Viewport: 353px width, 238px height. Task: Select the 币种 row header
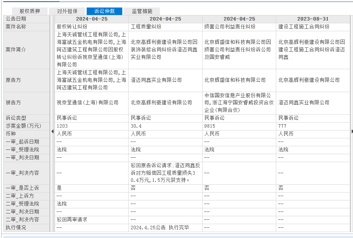click(27, 134)
